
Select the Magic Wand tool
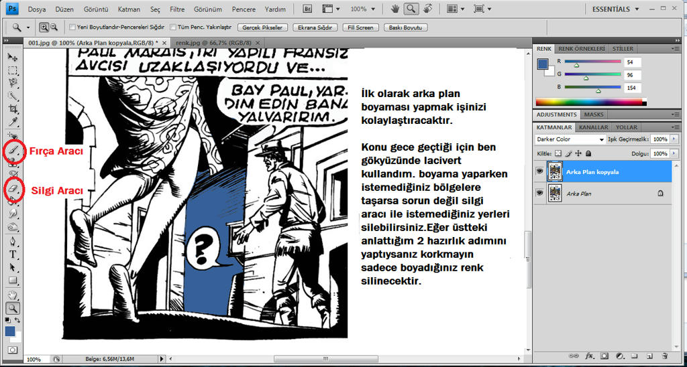coord(13,96)
